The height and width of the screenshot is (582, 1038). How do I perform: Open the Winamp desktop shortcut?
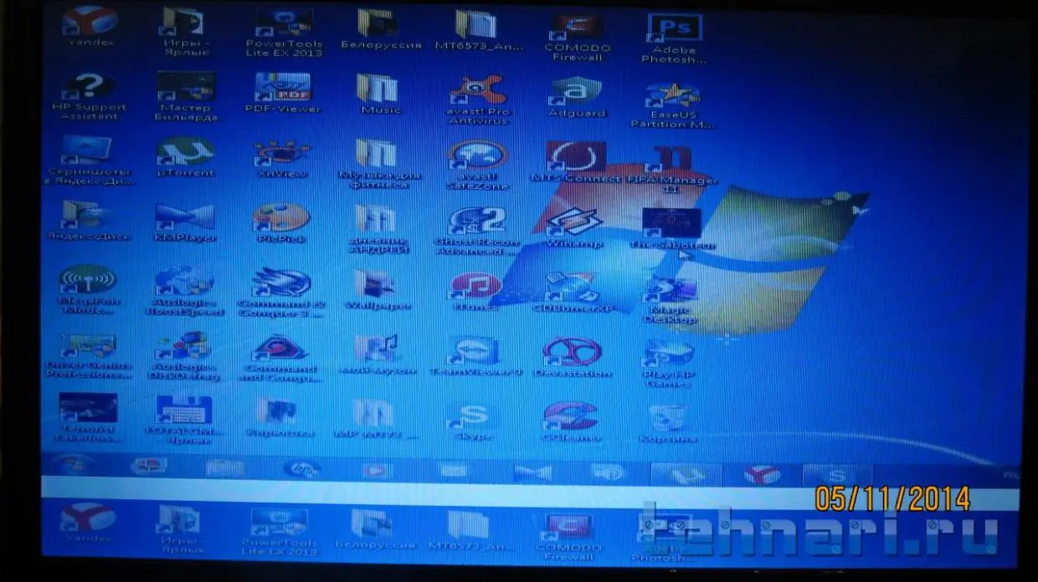click(575, 228)
